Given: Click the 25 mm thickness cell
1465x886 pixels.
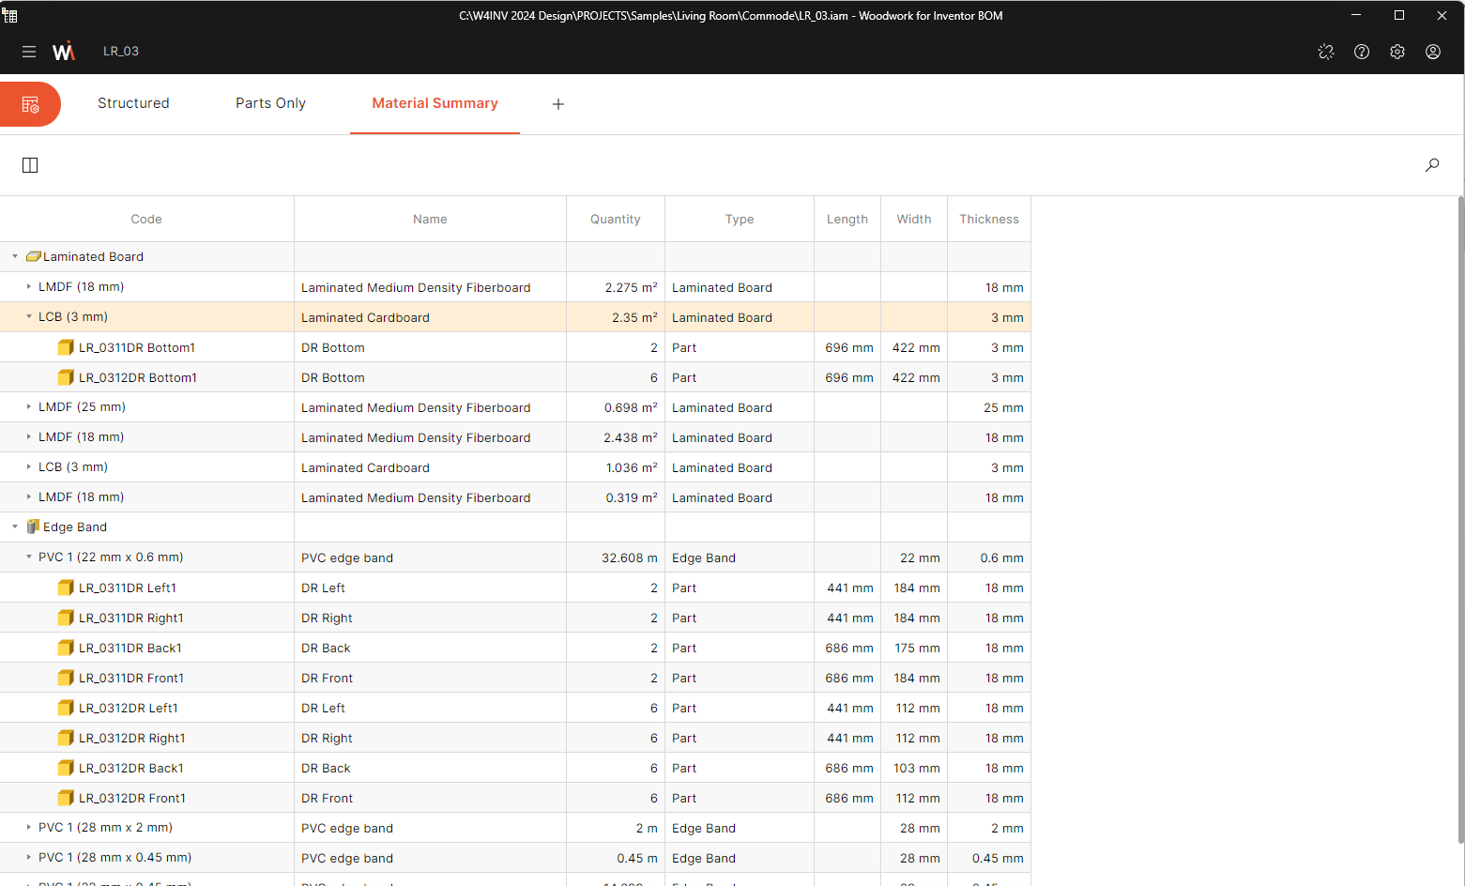Looking at the screenshot, I should point(989,407).
